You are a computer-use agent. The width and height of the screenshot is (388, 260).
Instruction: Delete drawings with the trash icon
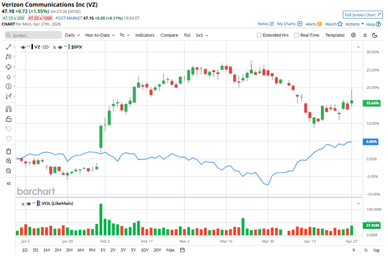pos(9,152)
